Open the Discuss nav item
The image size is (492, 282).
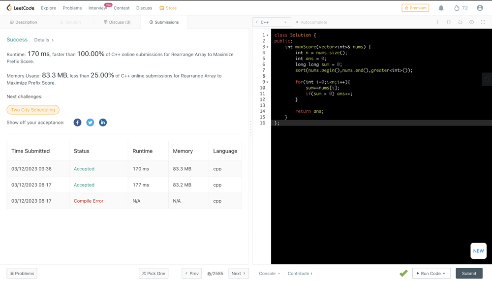pos(144,8)
